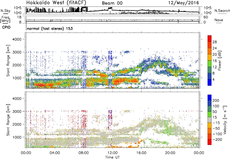Click the '08:00' time axis label
Viewport: 230px width, 159px height.
[84, 153]
